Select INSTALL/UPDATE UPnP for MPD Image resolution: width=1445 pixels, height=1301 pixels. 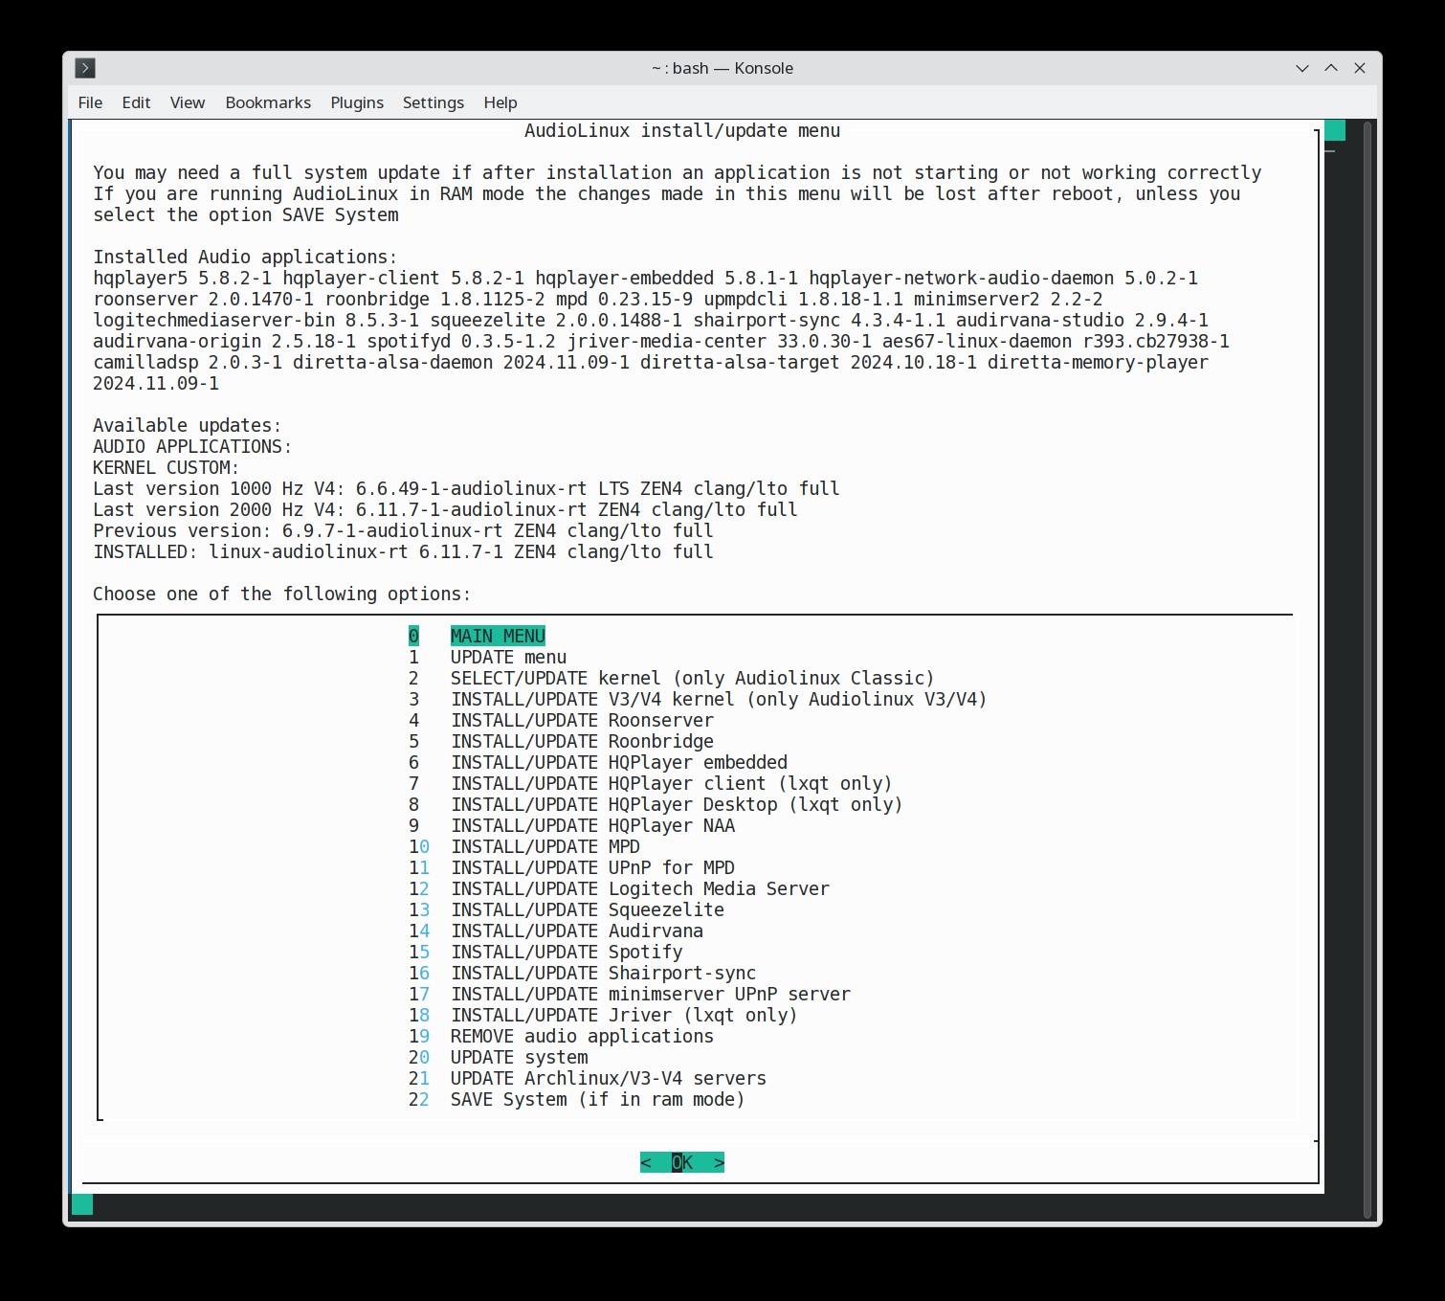click(571, 867)
